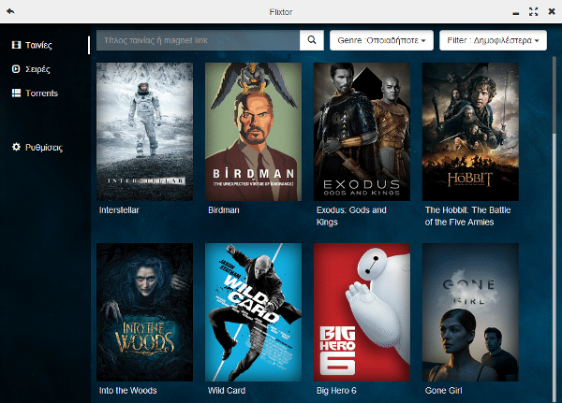This screenshot has height=403, width=562.
Task: Open The Hobbit movie poster
Action: pos(470,132)
